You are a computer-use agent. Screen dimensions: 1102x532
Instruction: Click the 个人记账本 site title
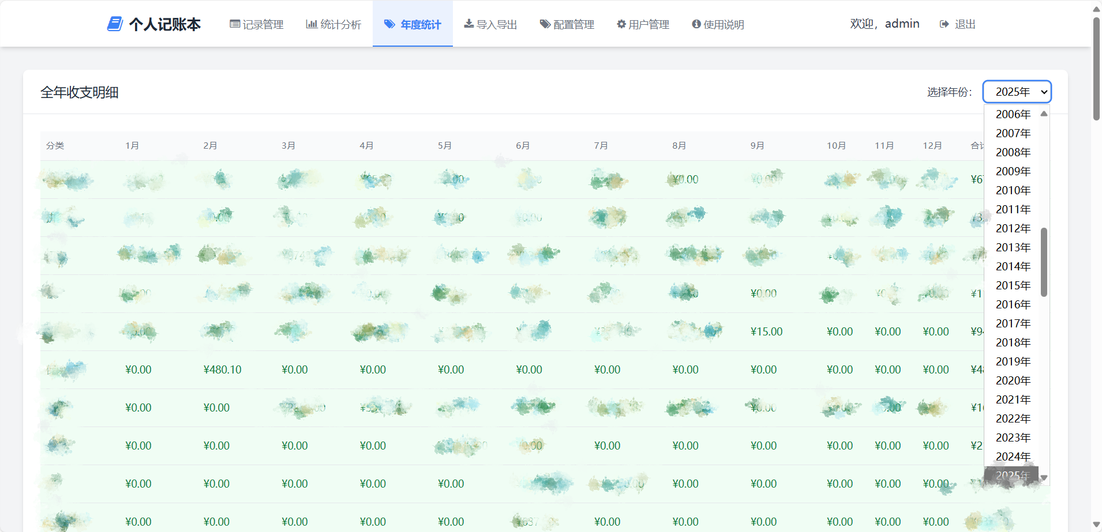[x=165, y=24]
